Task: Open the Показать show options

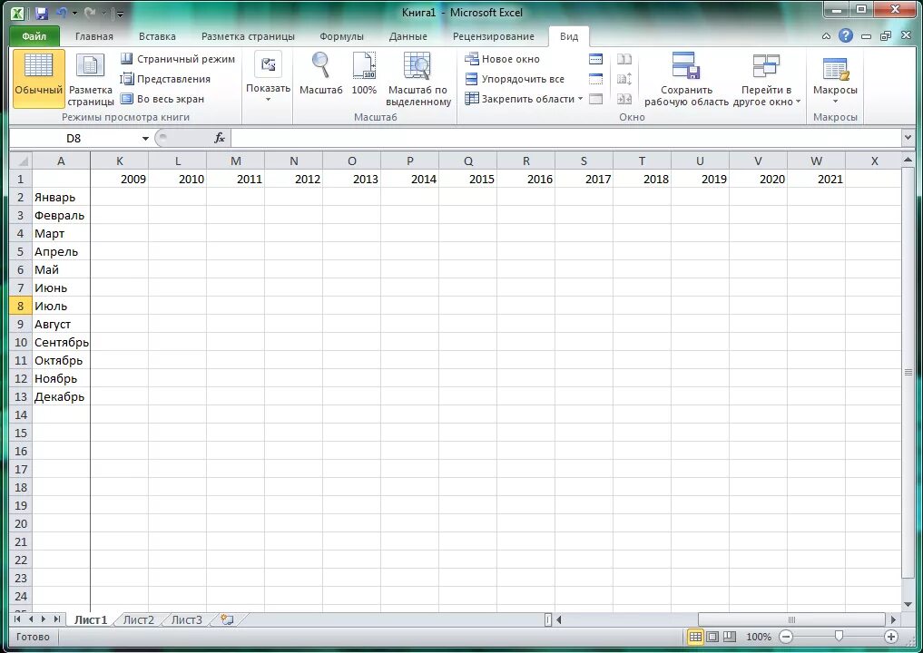Action: 268,77
